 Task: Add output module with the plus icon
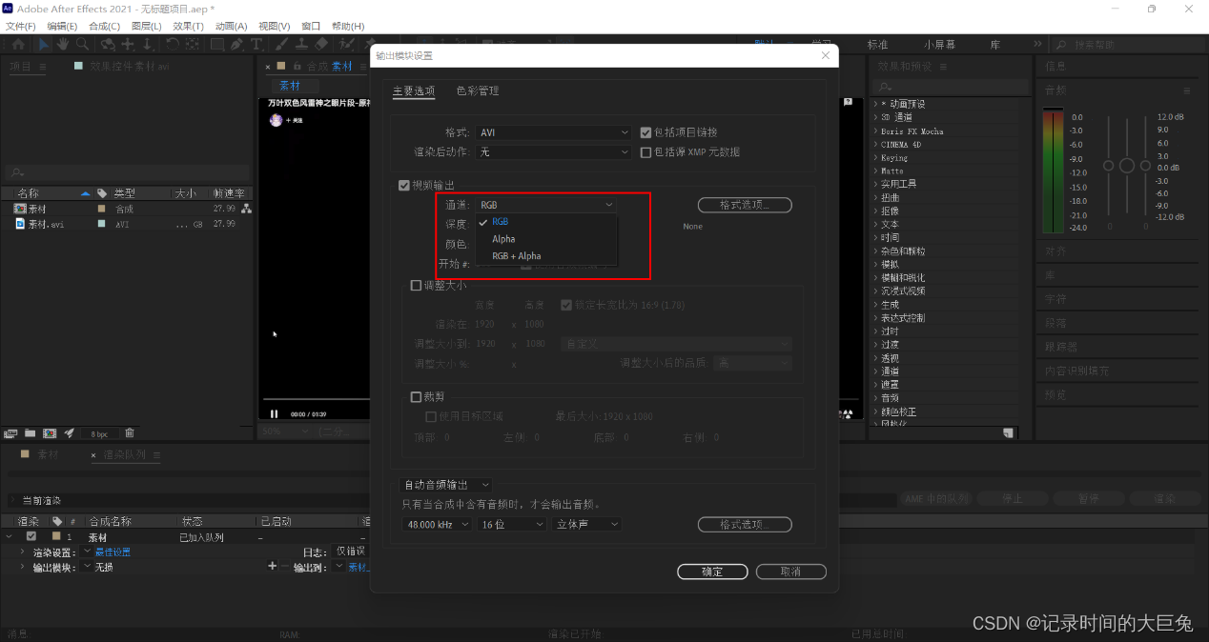(272, 566)
